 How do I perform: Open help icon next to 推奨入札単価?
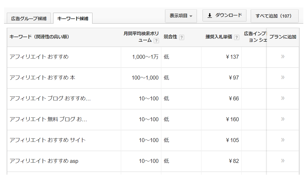pyautogui.click(x=236, y=37)
